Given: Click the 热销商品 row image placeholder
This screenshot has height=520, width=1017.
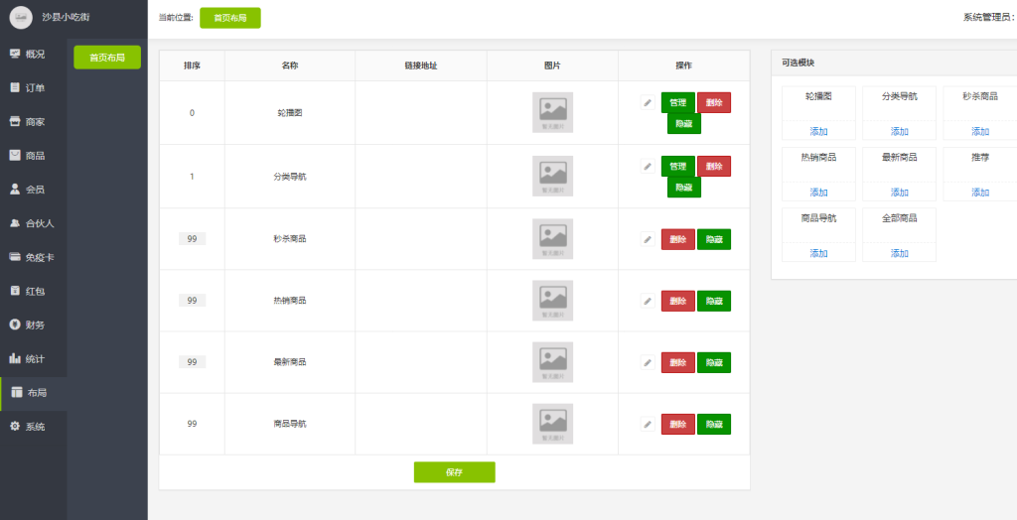Looking at the screenshot, I should point(552,301).
